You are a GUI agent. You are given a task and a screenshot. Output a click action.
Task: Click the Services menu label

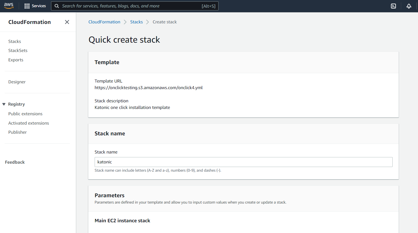[x=39, y=6]
